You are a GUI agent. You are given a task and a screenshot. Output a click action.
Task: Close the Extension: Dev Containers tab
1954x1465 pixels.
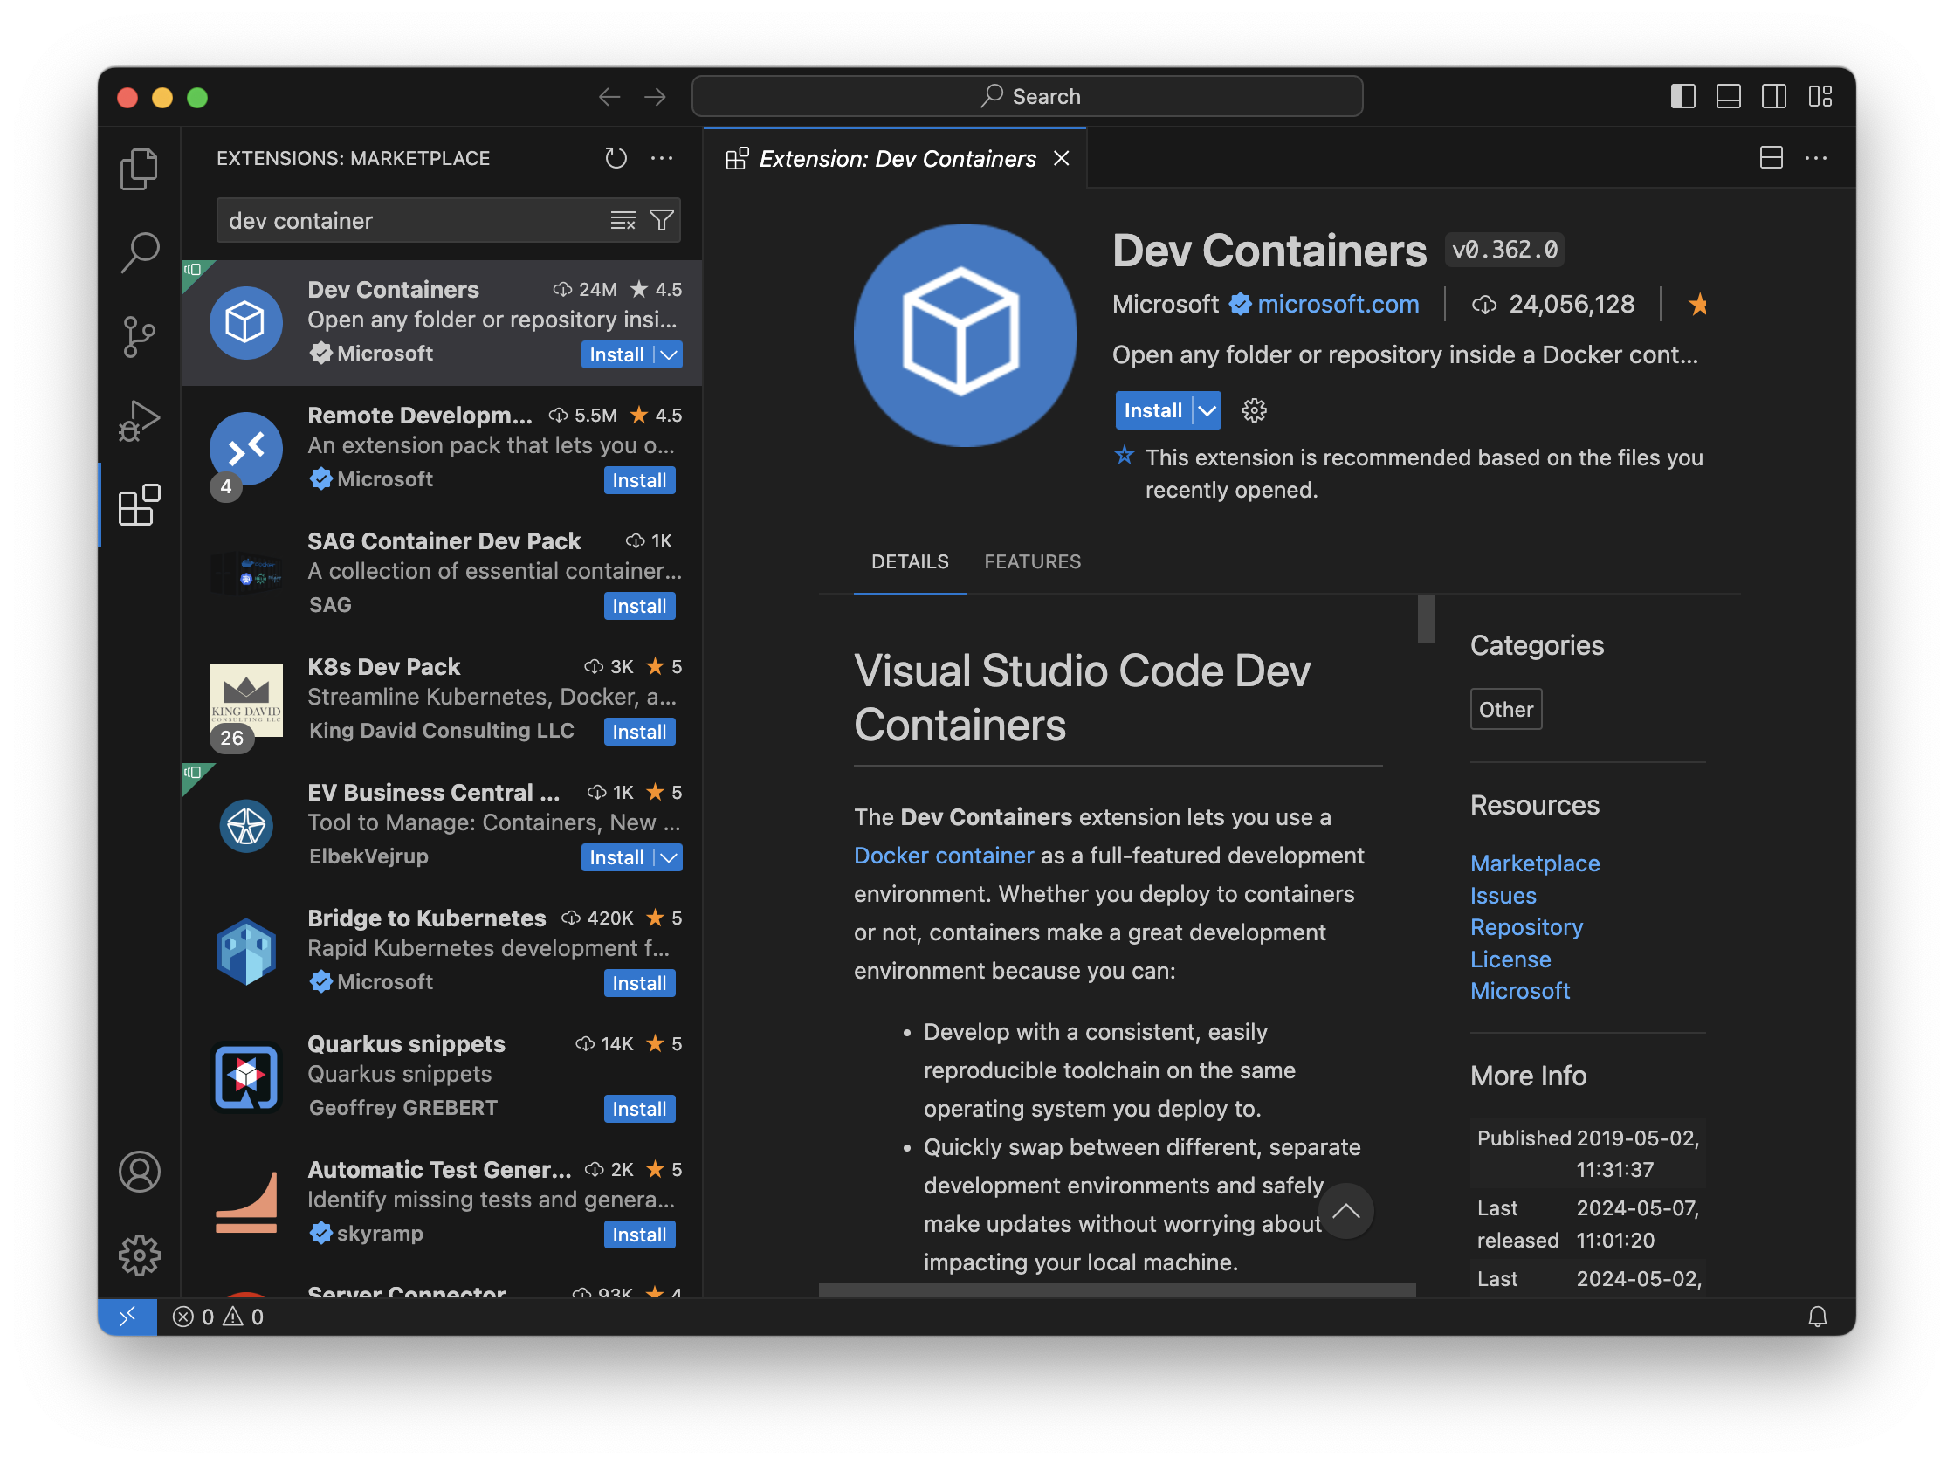pyautogui.click(x=1062, y=158)
